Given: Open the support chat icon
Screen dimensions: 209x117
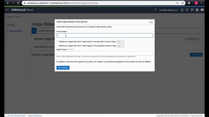Looking at the screenshot, I should tap(192, 10).
